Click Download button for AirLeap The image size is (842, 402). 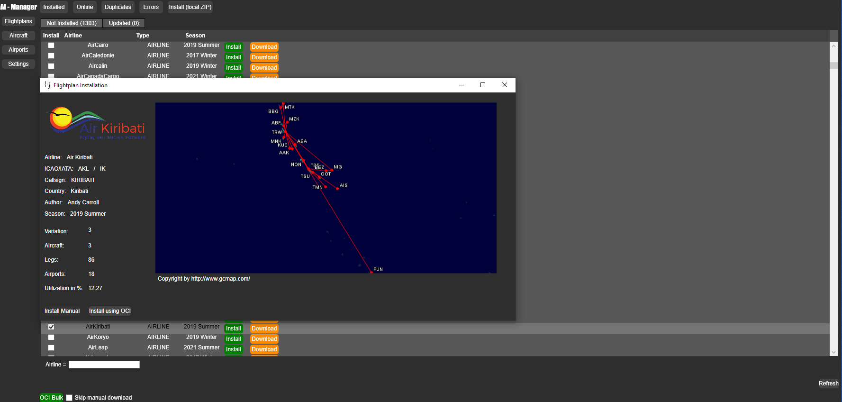point(264,349)
